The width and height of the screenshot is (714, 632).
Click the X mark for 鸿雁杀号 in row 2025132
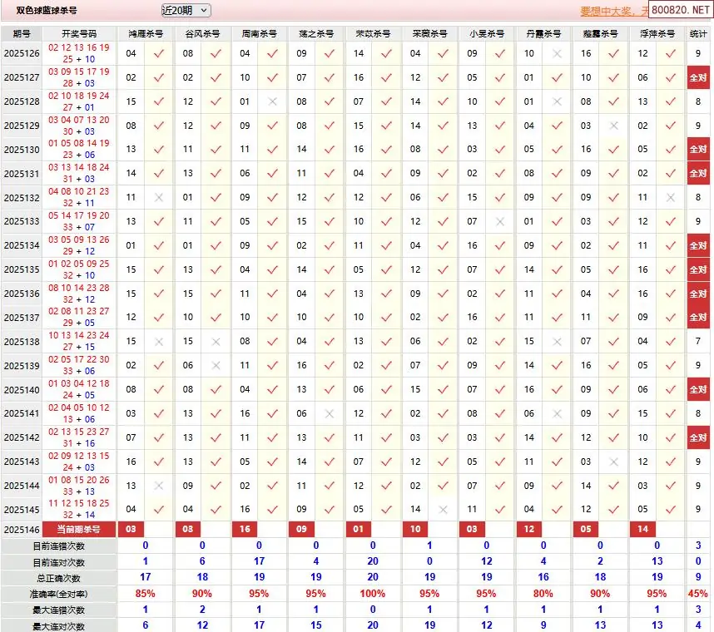coord(159,198)
